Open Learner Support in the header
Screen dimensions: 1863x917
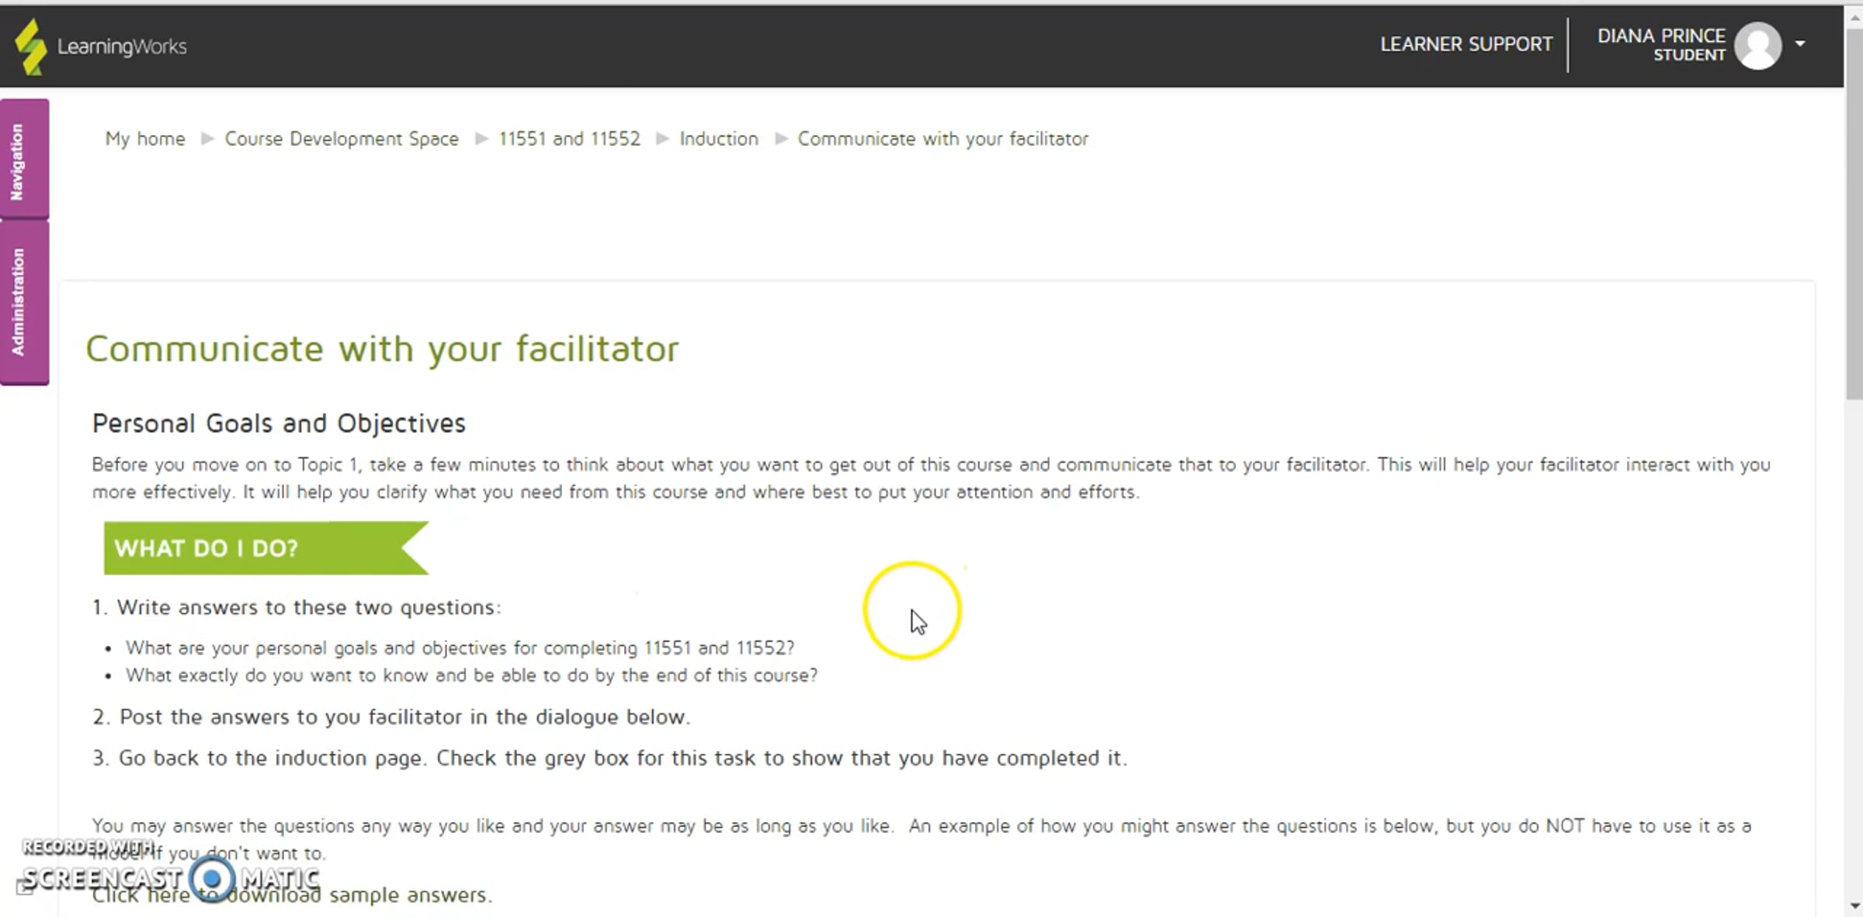tap(1466, 44)
